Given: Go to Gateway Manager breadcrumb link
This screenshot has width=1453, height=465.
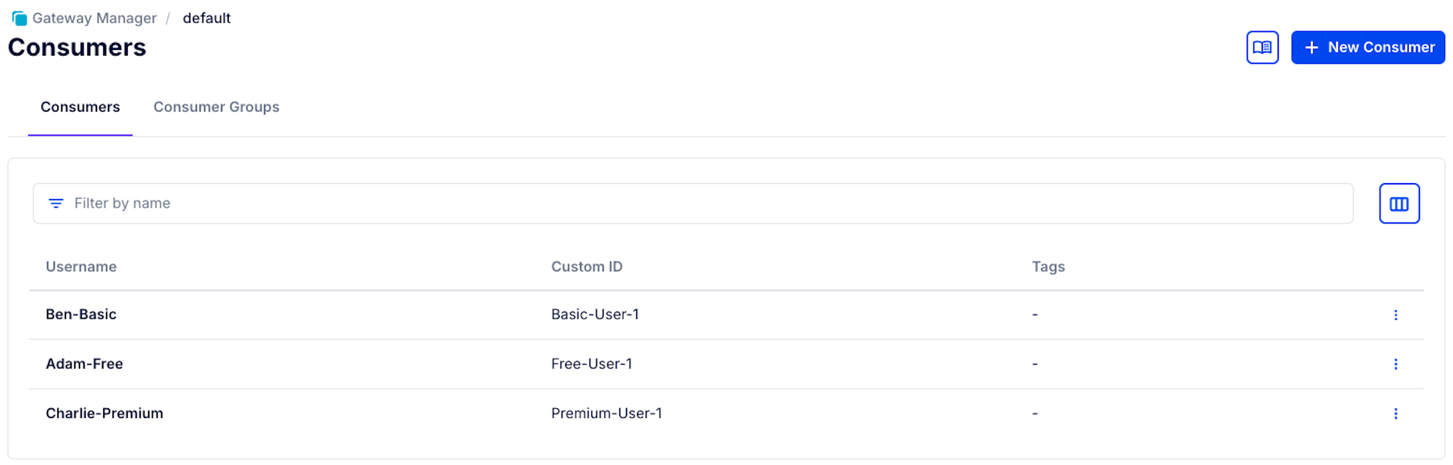Looking at the screenshot, I should point(94,18).
